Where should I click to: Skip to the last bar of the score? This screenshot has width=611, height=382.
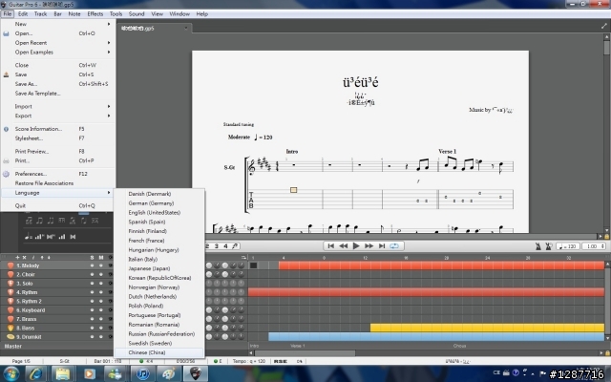[x=382, y=246]
